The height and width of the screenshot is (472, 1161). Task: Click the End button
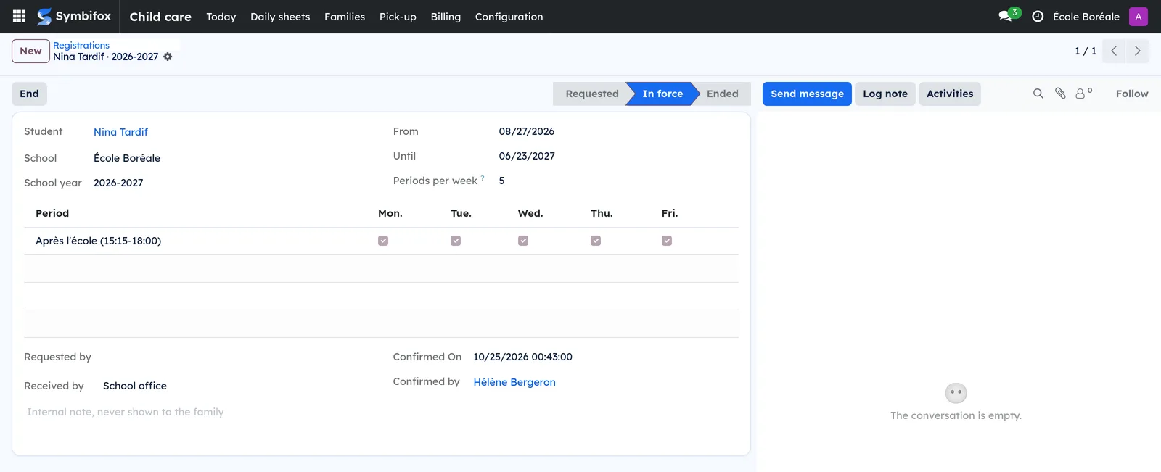(29, 94)
